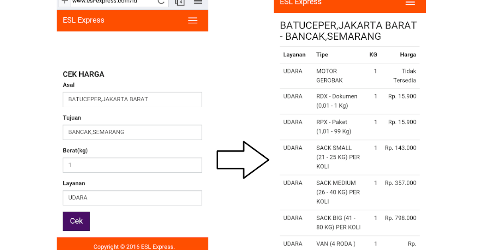The height and width of the screenshot is (250, 478).
Task: Click the KG value in SACK SMALL row
Action: pyautogui.click(x=376, y=148)
